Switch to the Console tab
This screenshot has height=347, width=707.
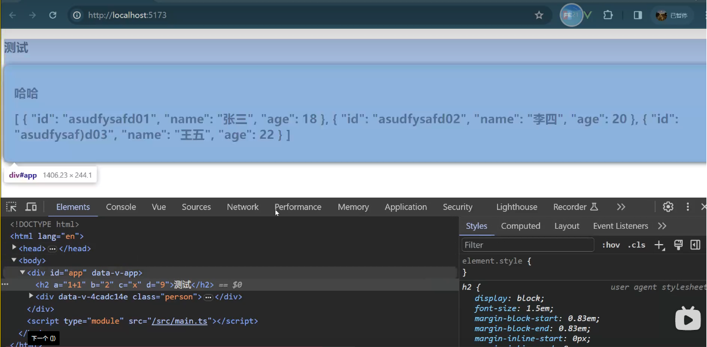[x=121, y=207]
